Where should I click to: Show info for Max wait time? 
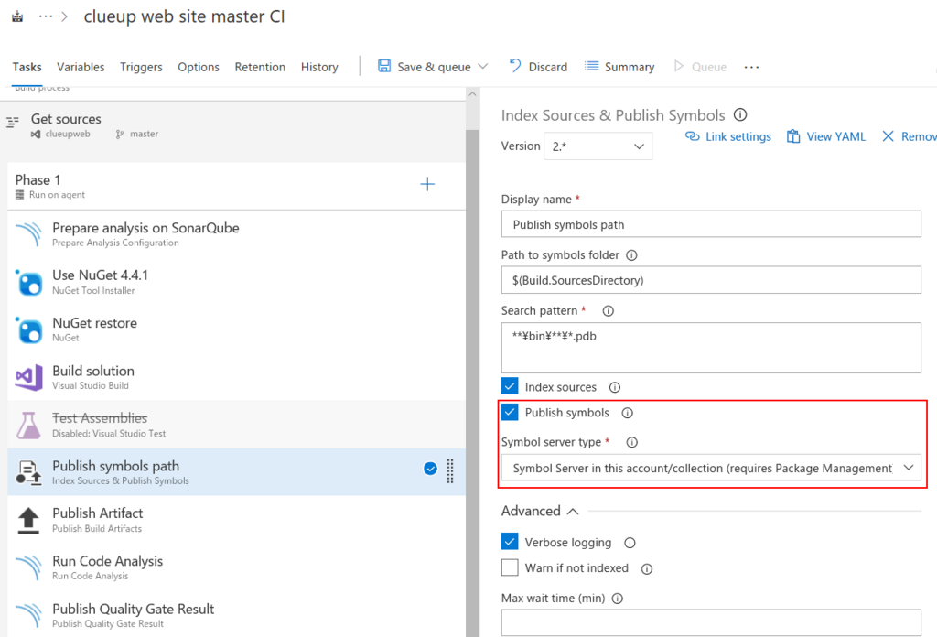click(618, 599)
